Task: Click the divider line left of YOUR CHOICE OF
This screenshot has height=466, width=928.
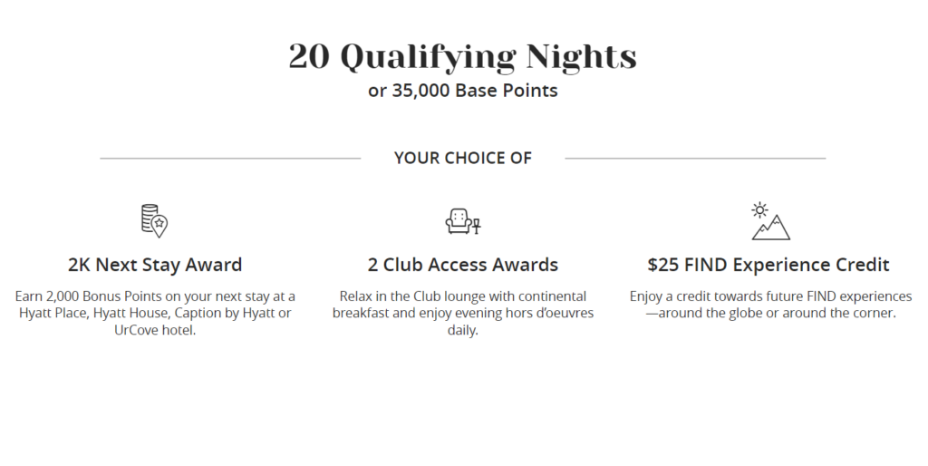Action: click(x=230, y=159)
